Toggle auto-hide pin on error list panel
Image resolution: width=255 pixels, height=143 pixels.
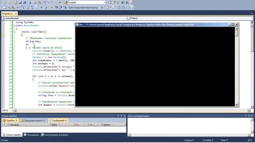click(x=121, y=116)
